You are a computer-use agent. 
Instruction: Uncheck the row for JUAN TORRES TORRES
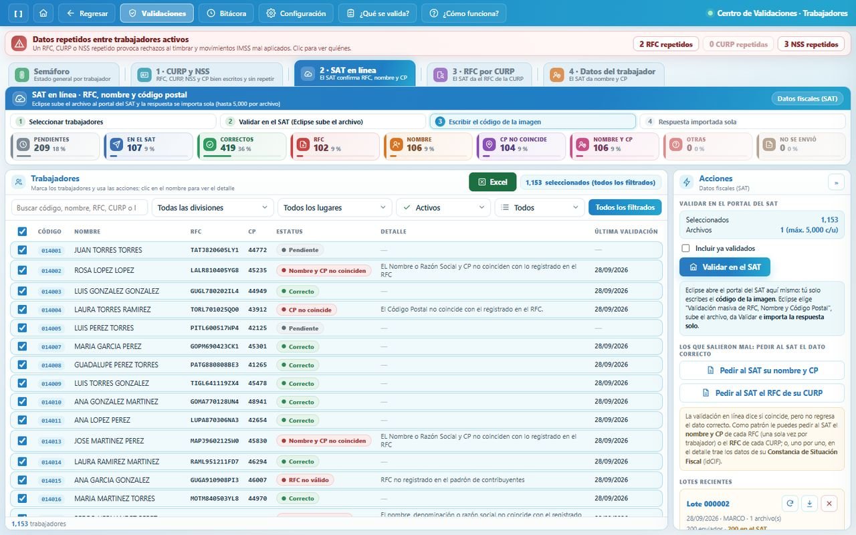pos(22,250)
